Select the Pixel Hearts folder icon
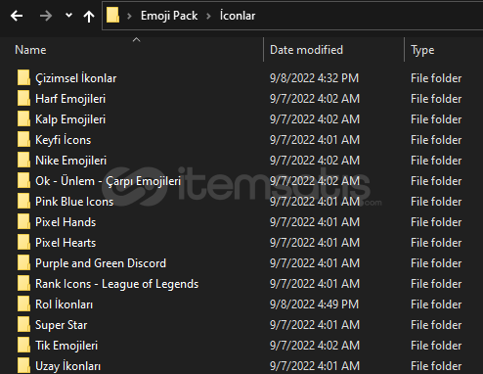 [23, 242]
